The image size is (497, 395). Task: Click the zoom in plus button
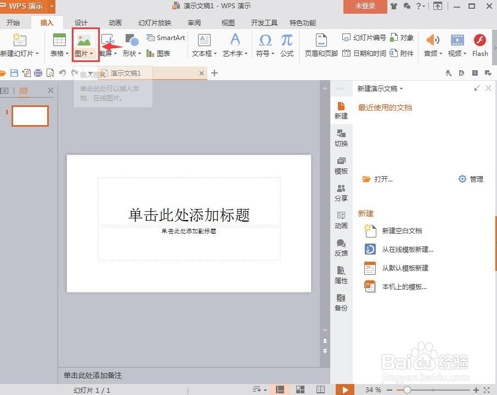click(476, 390)
